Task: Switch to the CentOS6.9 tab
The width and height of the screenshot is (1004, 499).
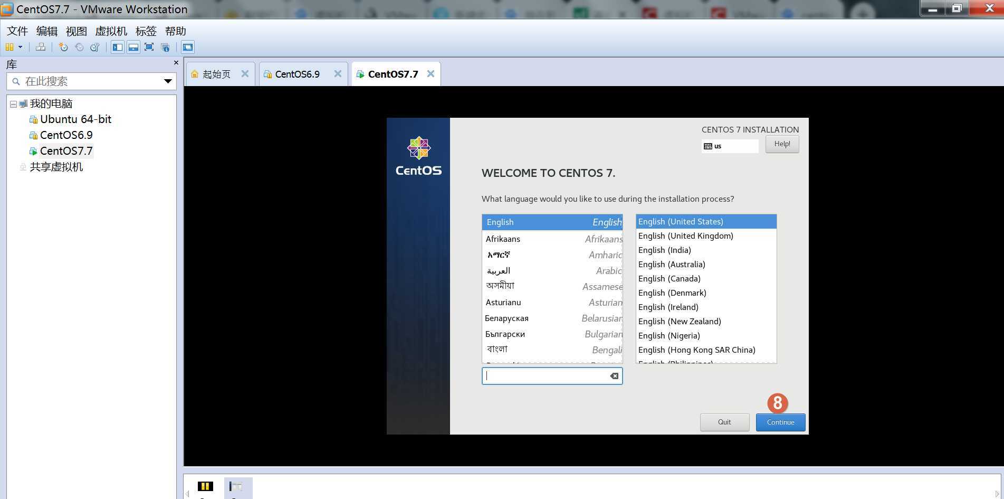Action: (297, 74)
